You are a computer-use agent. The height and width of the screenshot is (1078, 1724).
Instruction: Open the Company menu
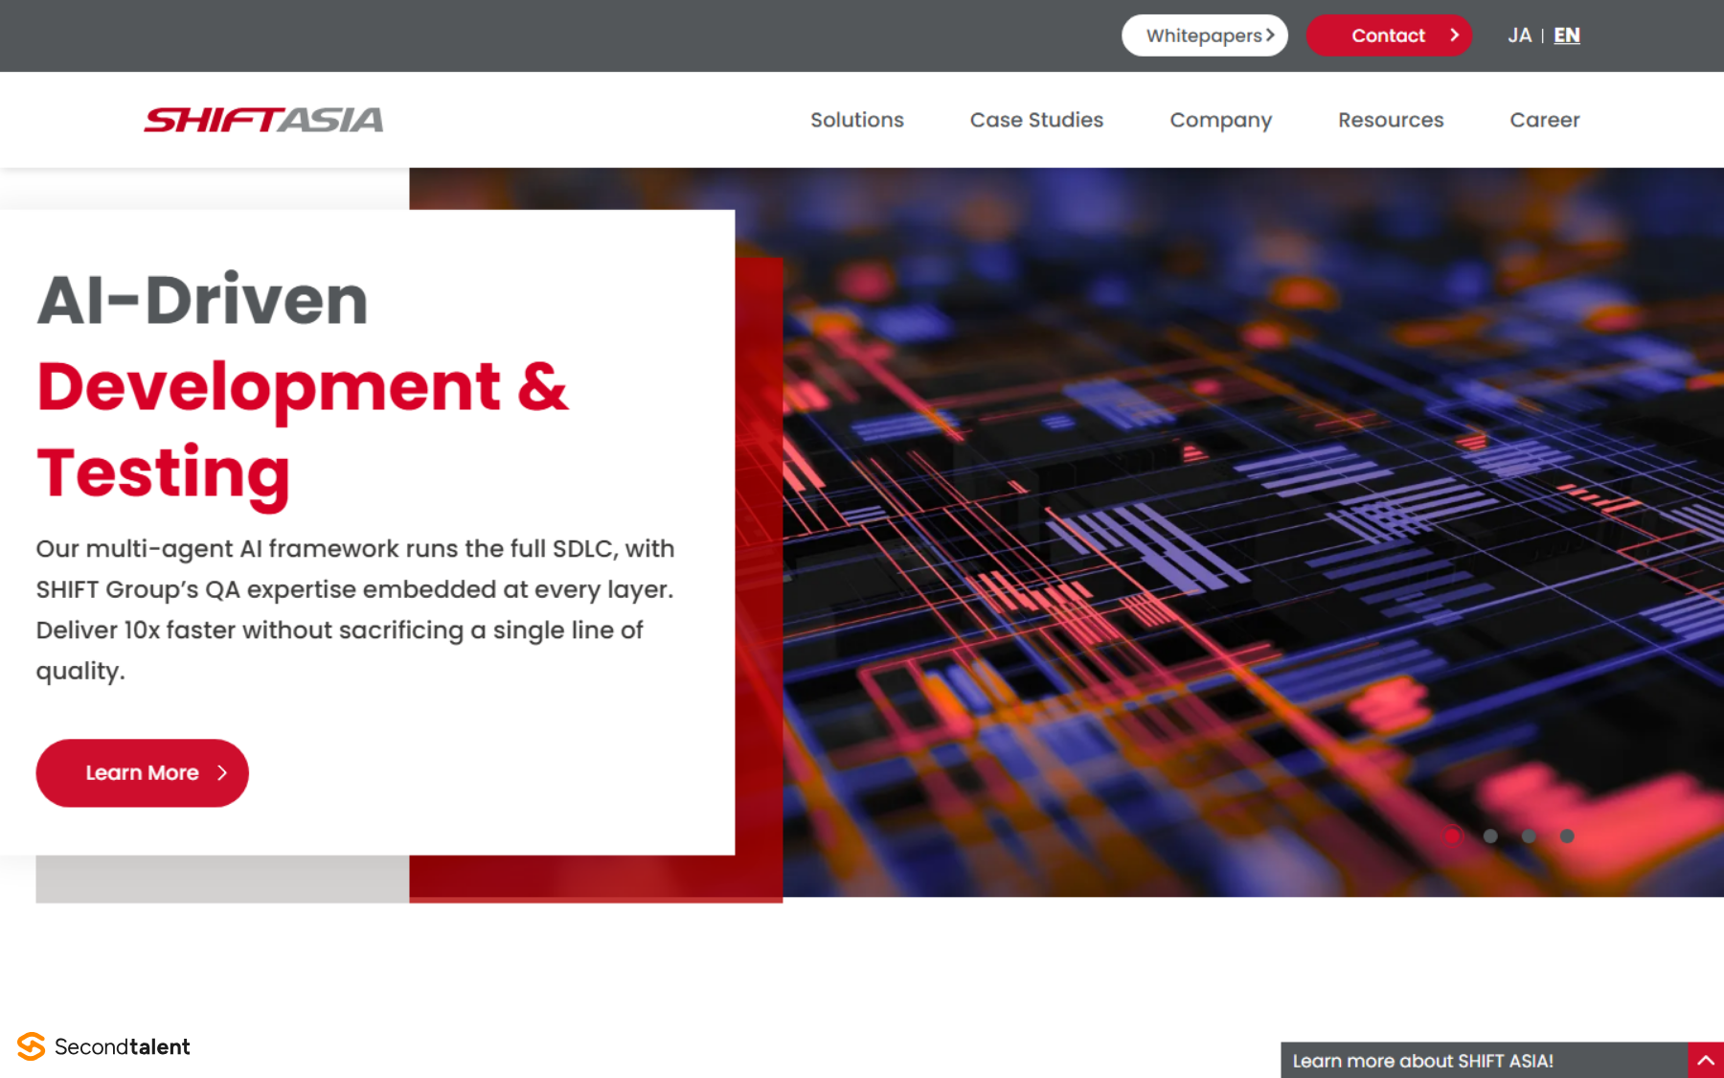pos(1221,120)
